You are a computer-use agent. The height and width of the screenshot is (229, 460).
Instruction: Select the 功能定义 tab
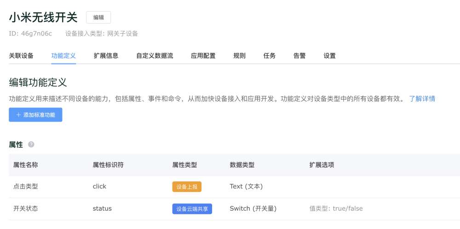coord(63,56)
